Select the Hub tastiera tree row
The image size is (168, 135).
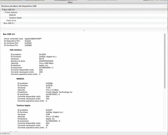[84, 12]
